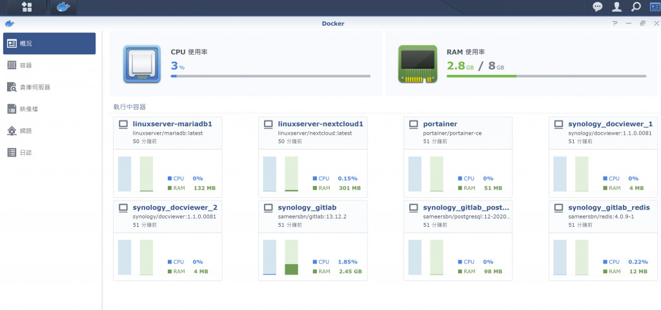Click the help question mark icon

[x=615, y=24]
